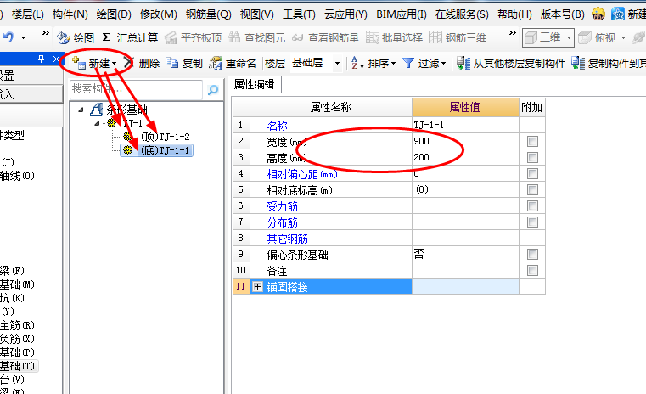
Task: Click 查看钢筋量 toolbar icon
Action: tap(297, 38)
